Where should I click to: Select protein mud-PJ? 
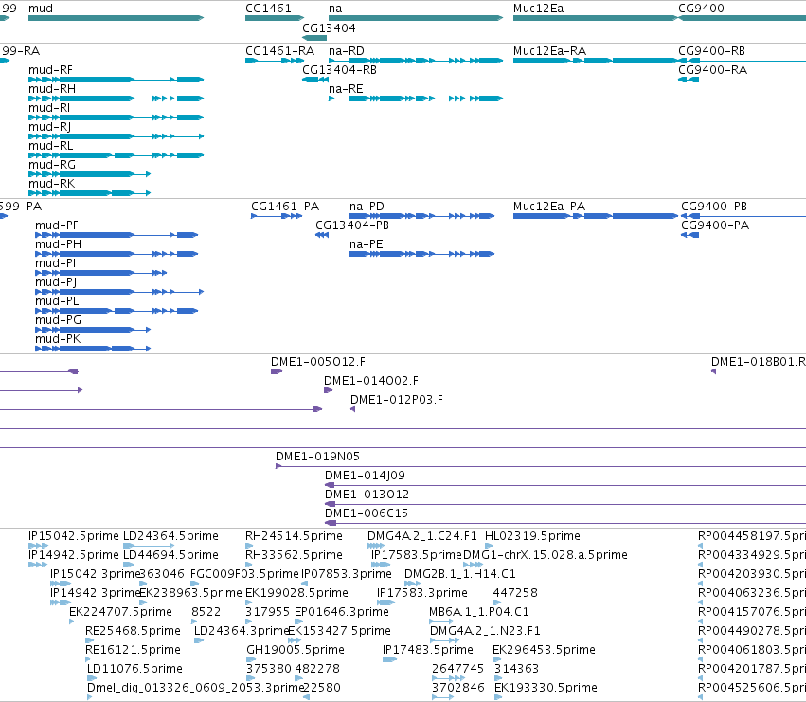[x=119, y=292]
